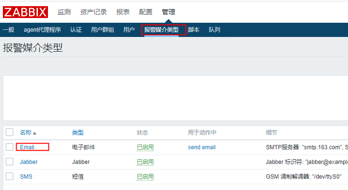
Task: Toggle 已启用 status for Email
Action: (145, 147)
